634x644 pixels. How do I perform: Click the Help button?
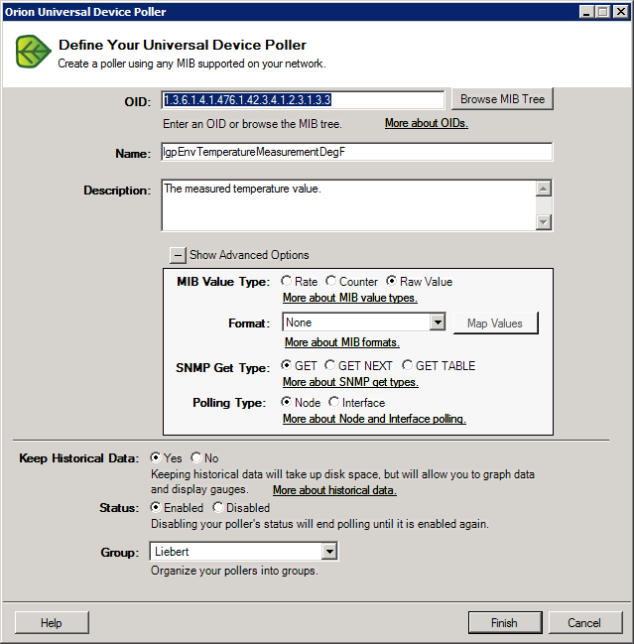[x=52, y=622]
